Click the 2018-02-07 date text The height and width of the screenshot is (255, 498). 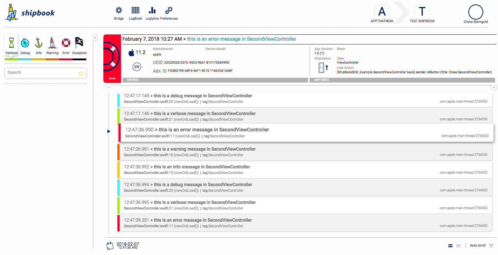pyautogui.click(x=128, y=244)
